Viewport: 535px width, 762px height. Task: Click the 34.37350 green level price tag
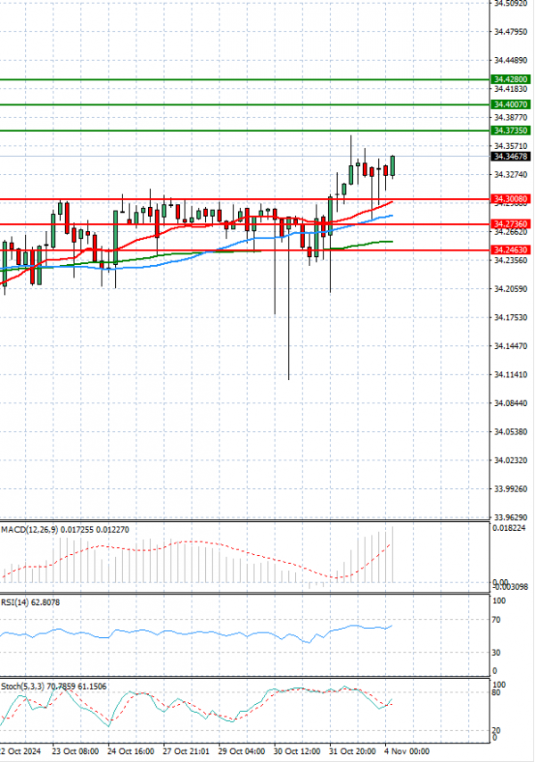510,130
